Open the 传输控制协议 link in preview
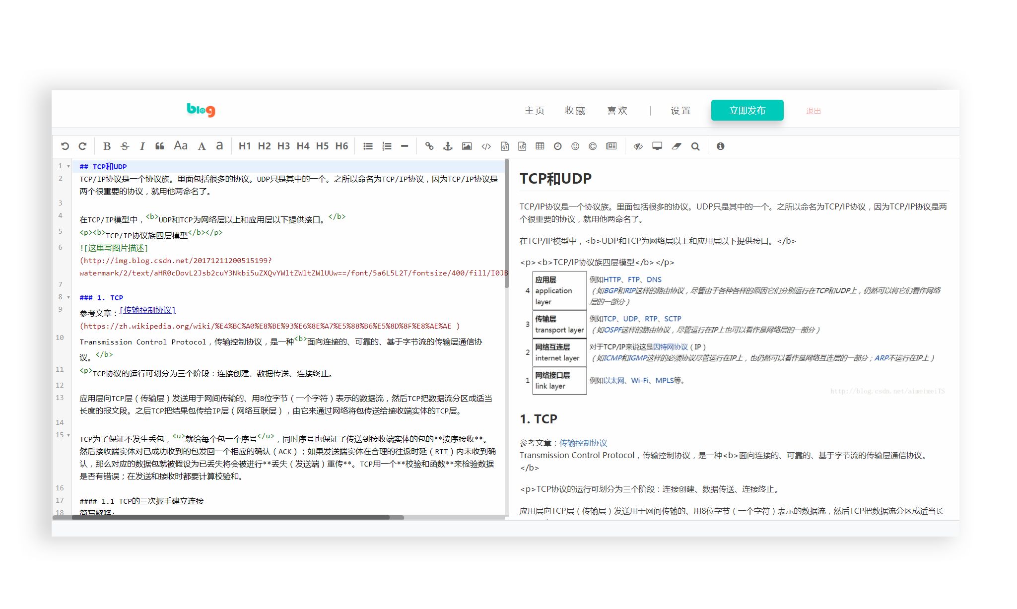This screenshot has height=609, width=1017. [x=583, y=443]
